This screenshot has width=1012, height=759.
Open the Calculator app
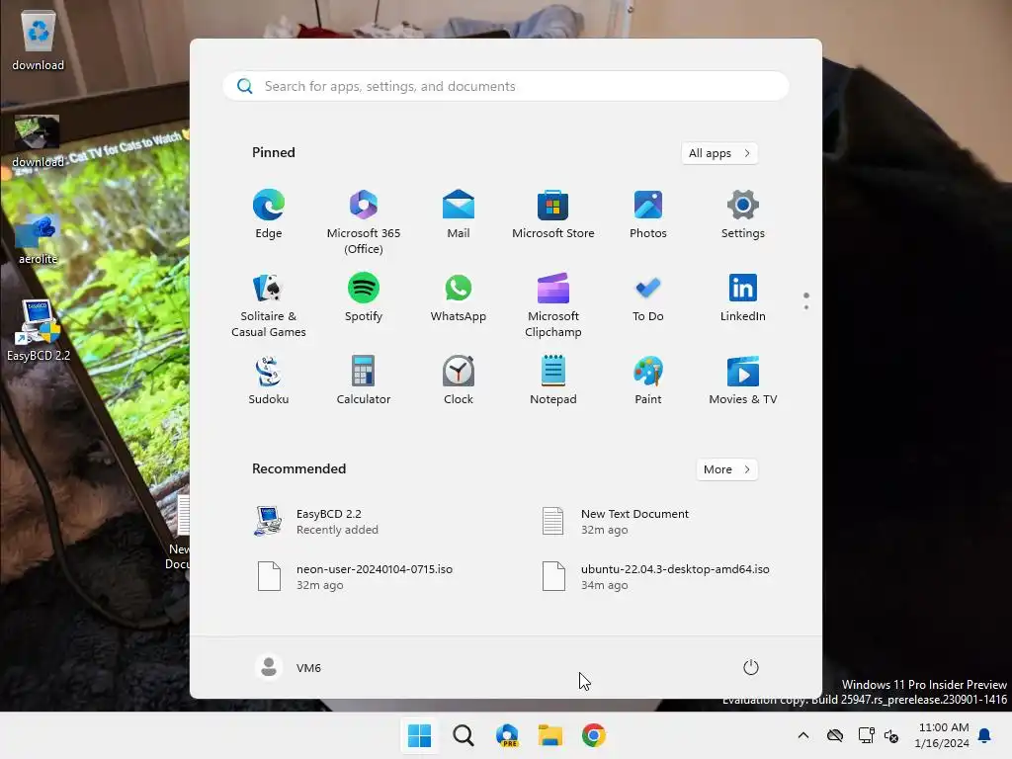pos(364,380)
